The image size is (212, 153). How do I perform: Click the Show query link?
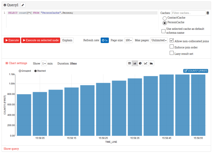click(x=11, y=149)
